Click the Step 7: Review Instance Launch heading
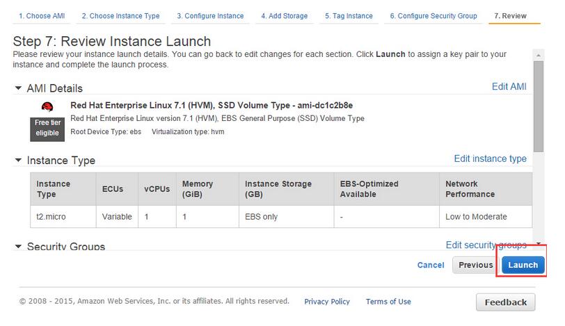The width and height of the screenshot is (565, 326). (x=112, y=42)
